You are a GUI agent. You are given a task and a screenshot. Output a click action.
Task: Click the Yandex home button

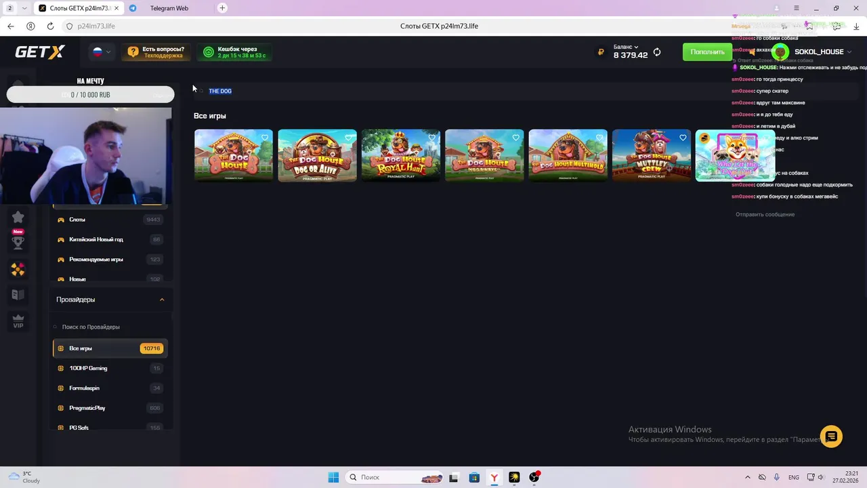pos(30,26)
